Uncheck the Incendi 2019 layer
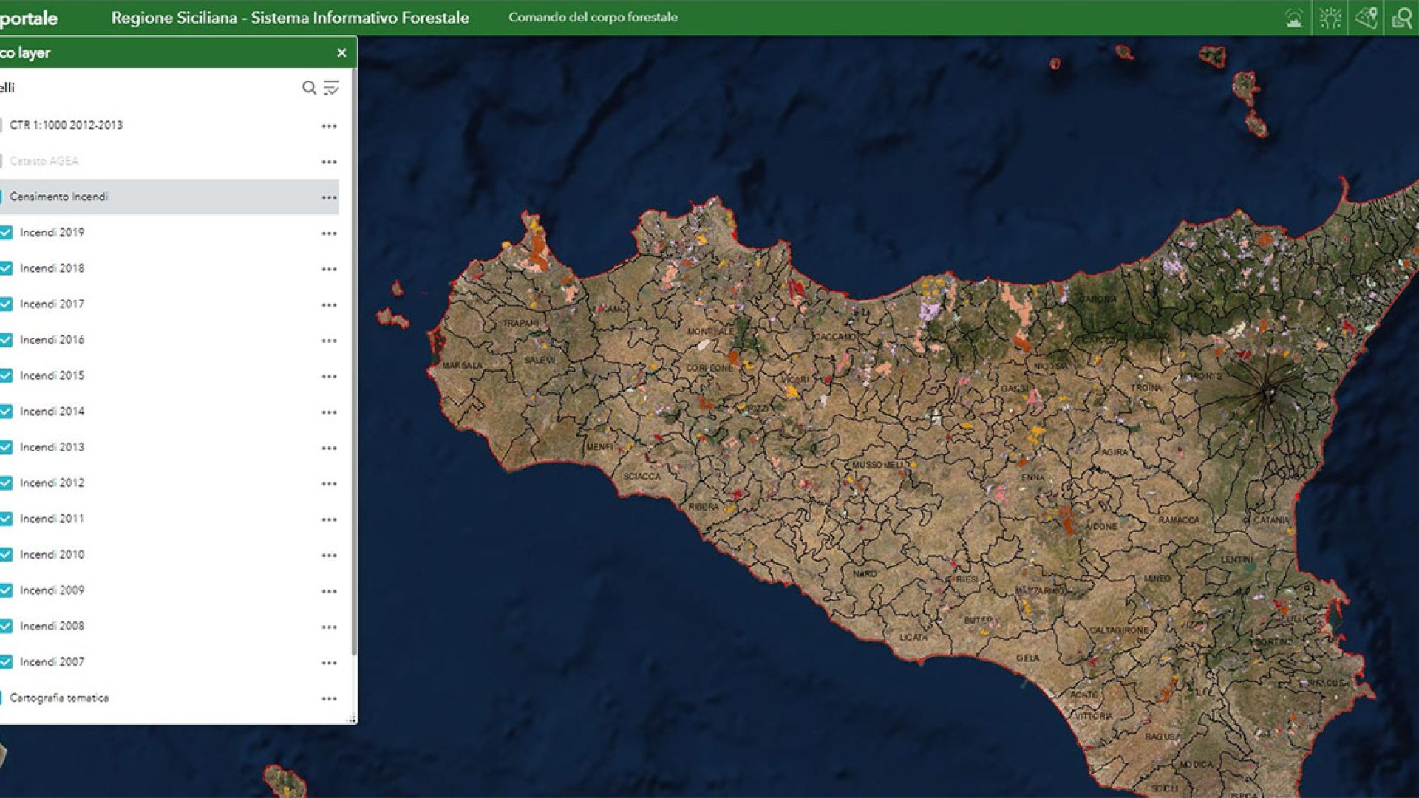The width and height of the screenshot is (1419, 798). click(x=6, y=233)
